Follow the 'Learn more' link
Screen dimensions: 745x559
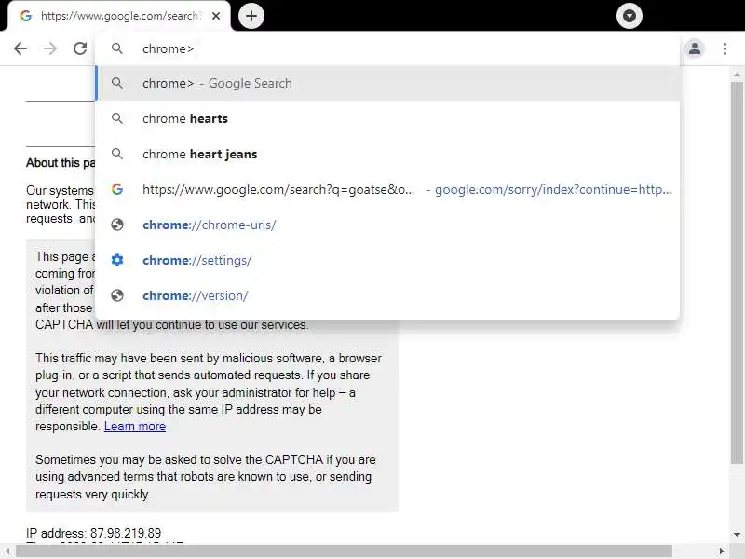(x=135, y=427)
